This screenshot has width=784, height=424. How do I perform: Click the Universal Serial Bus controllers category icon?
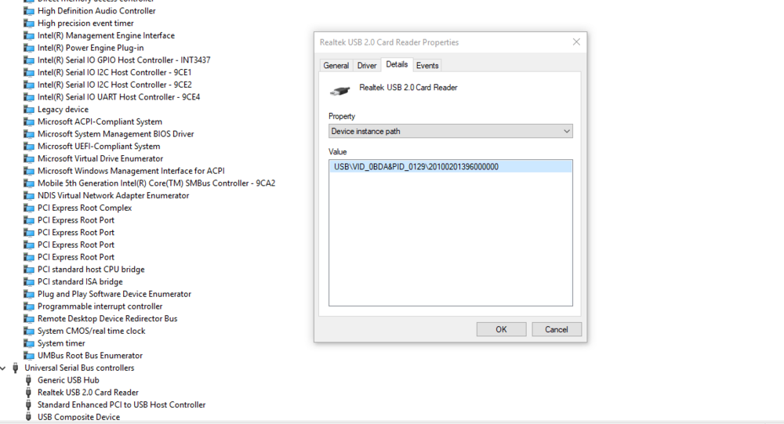(16, 368)
